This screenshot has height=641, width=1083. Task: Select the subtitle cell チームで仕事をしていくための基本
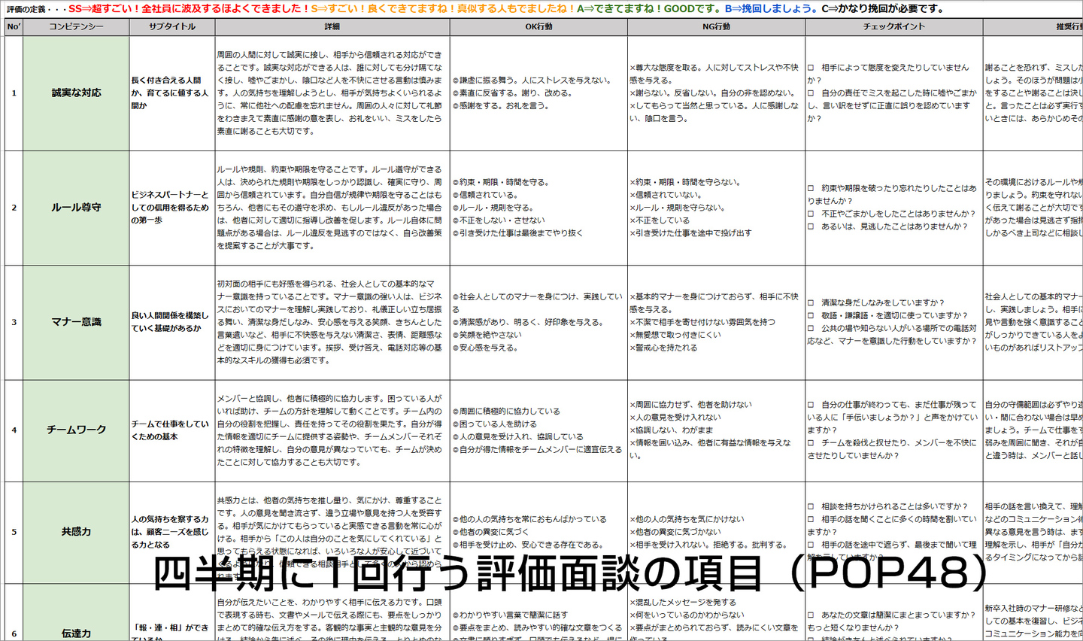[171, 430]
